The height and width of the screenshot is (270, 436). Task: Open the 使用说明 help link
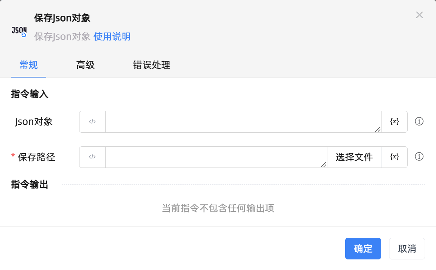click(112, 36)
